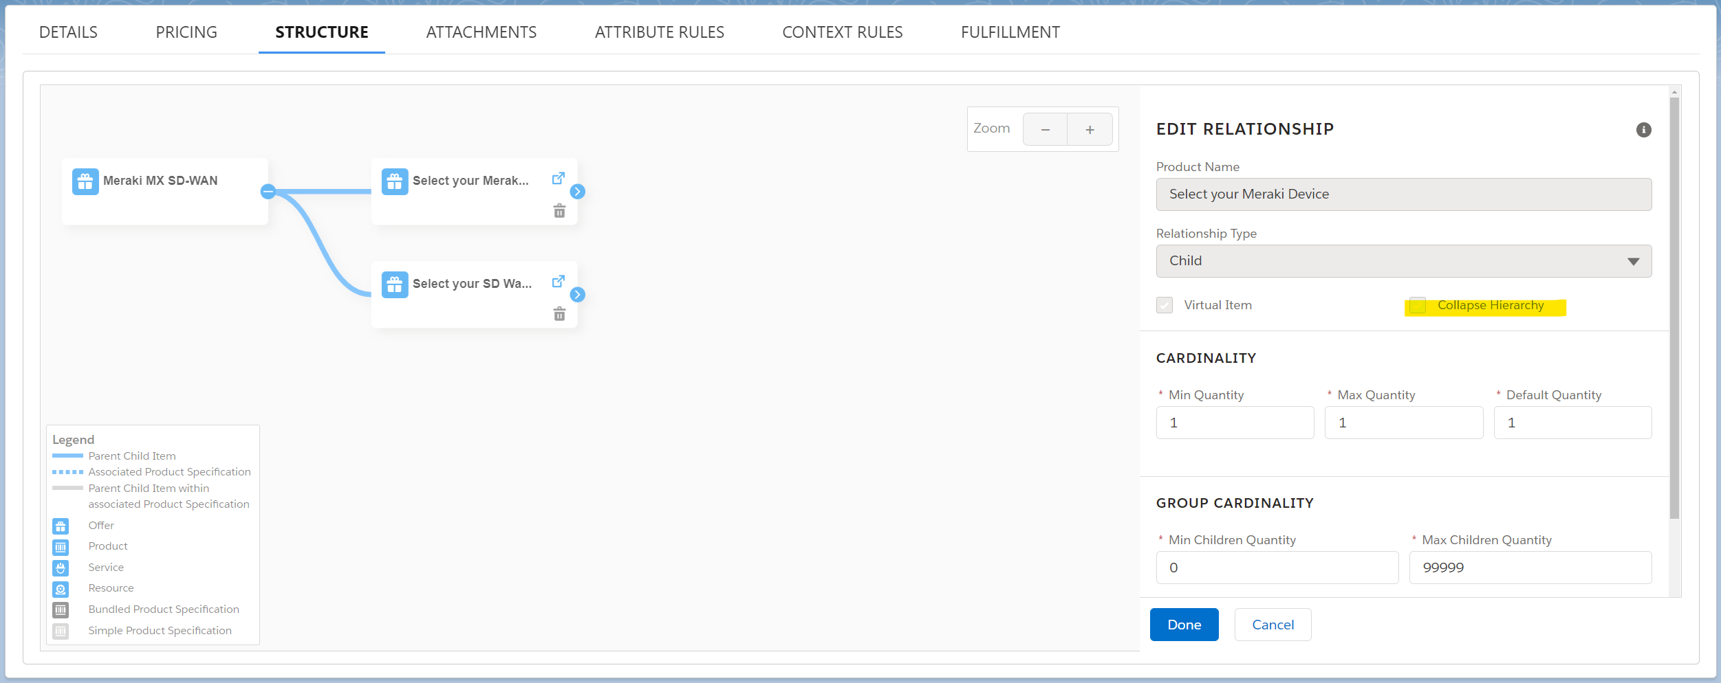Image resolution: width=1721 pixels, height=683 pixels.
Task: Toggle the Virtual Item checkbox
Action: point(1165,305)
